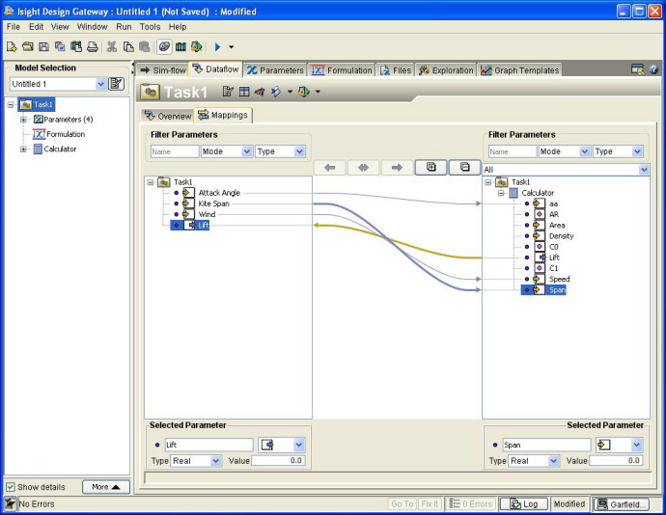Open the Window menu
Image resolution: width=666 pixels, height=515 pixels.
[x=92, y=27]
